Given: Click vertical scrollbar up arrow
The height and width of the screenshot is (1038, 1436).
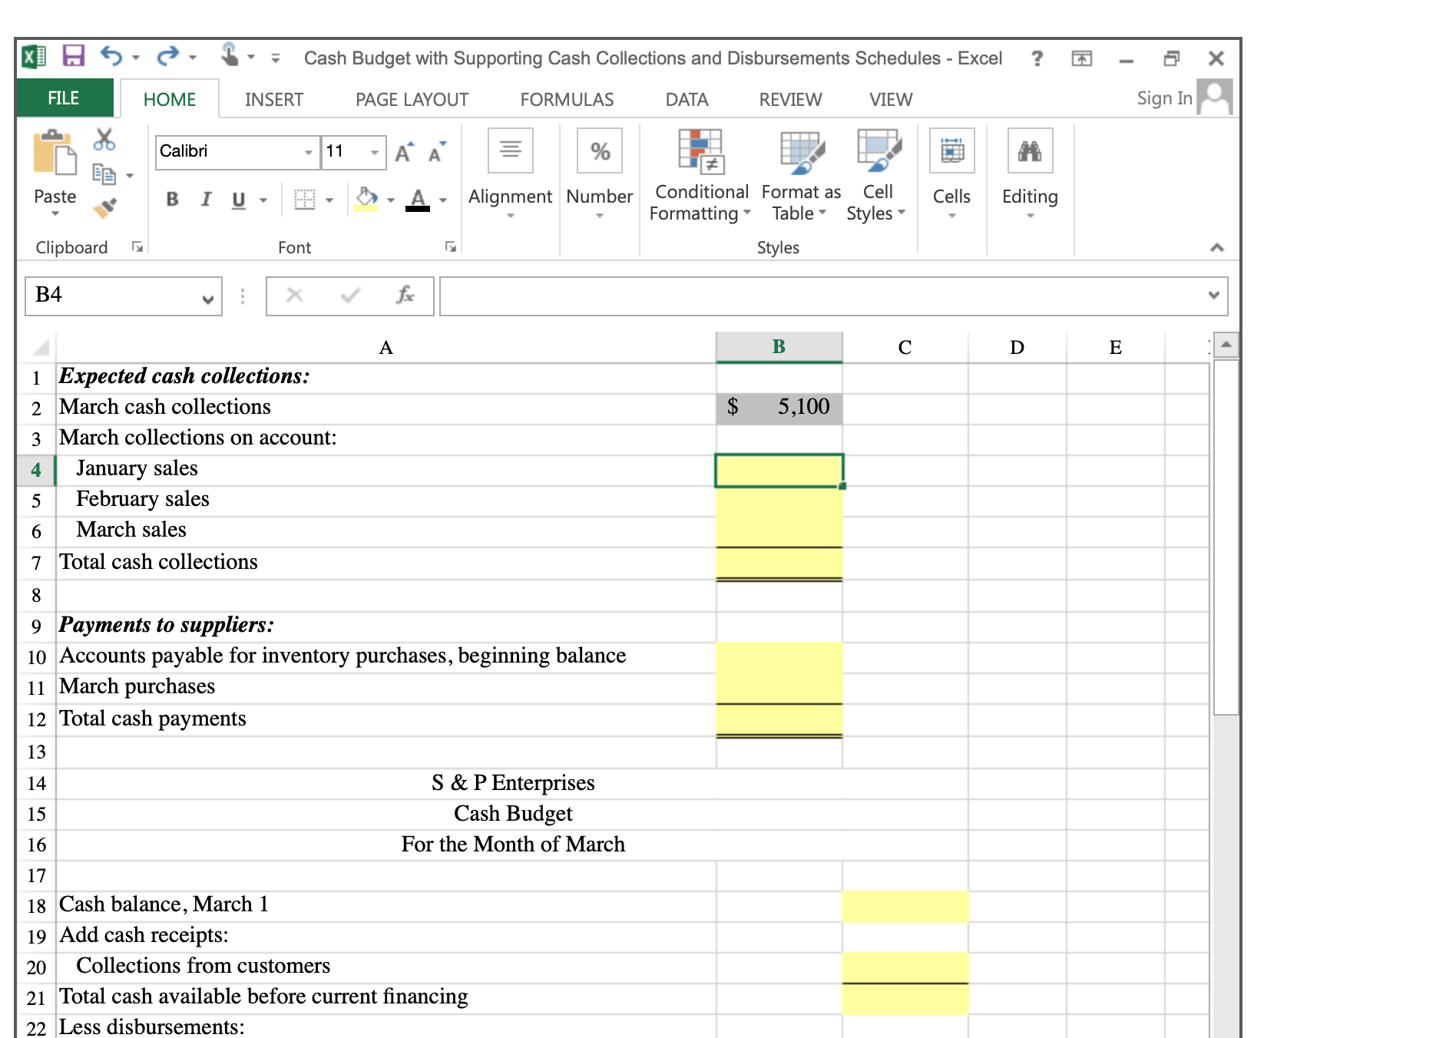Looking at the screenshot, I should [x=1226, y=345].
